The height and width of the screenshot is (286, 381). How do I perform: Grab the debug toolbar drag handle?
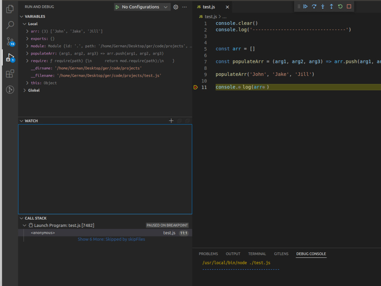(x=299, y=6)
